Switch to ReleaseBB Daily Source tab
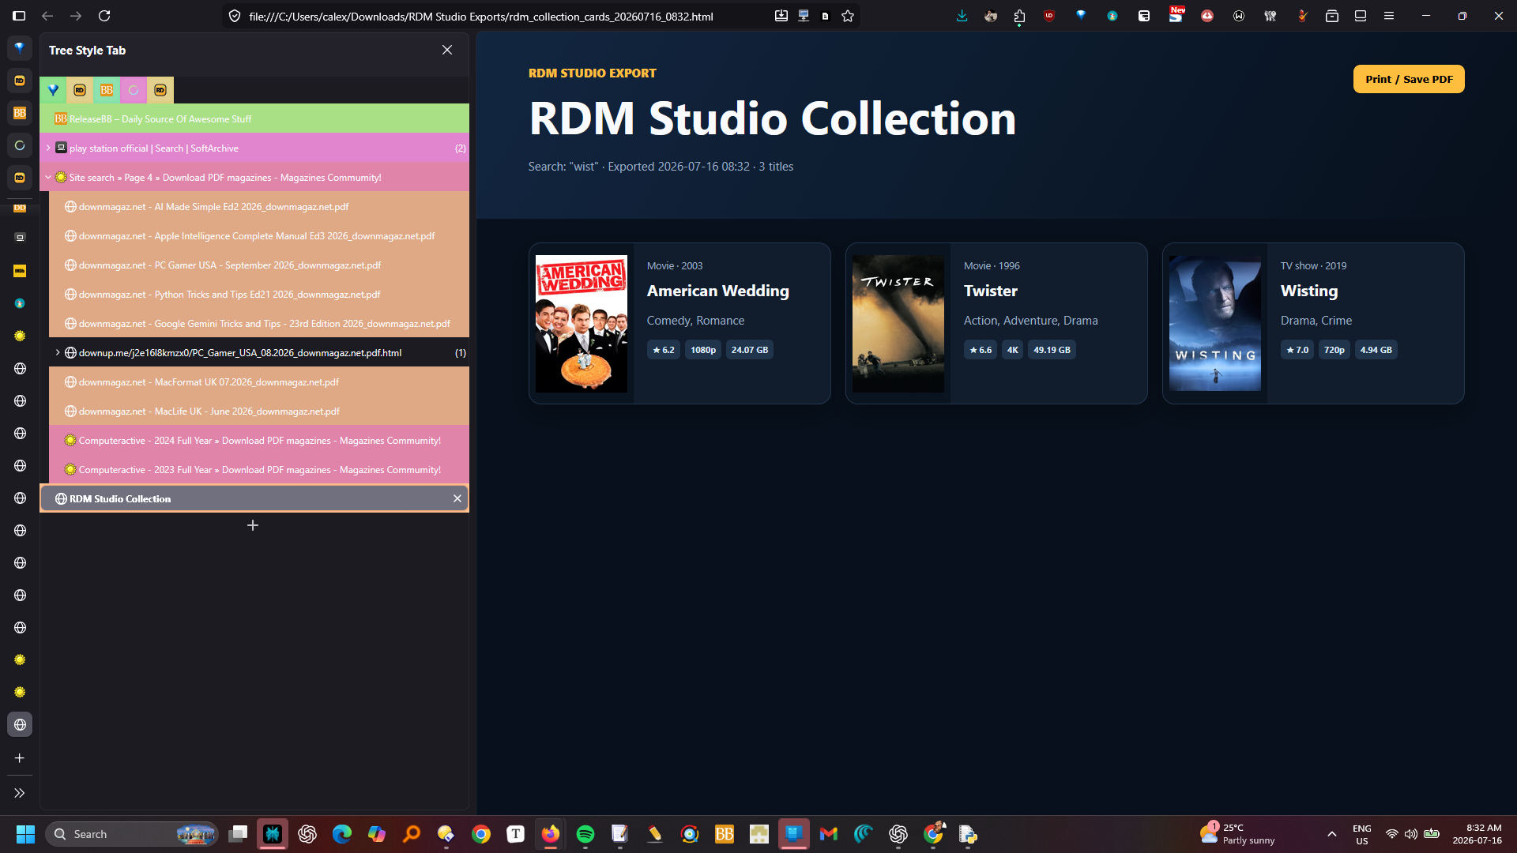 [254, 118]
